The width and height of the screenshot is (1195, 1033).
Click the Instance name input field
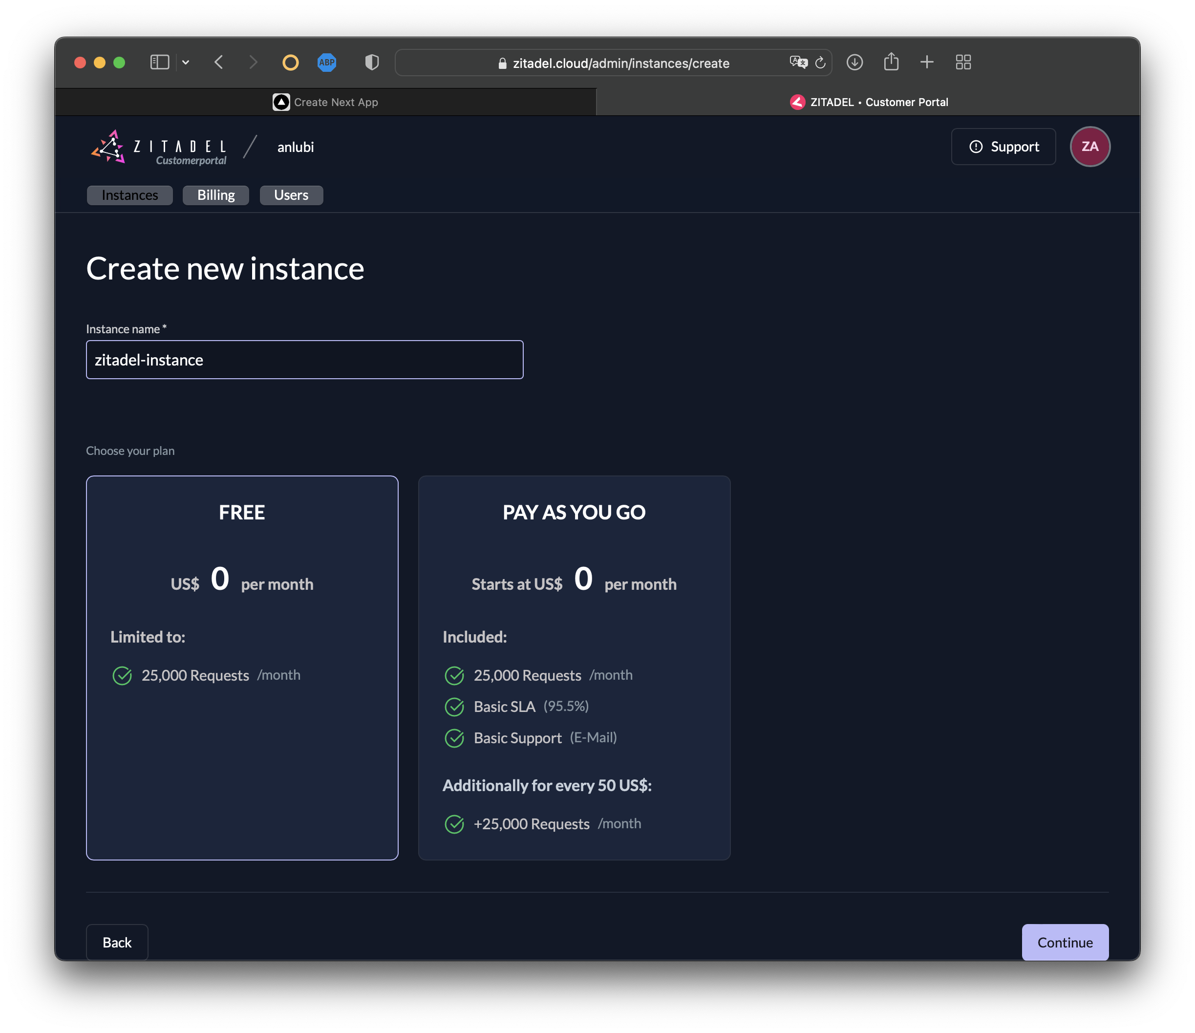[x=305, y=358]
